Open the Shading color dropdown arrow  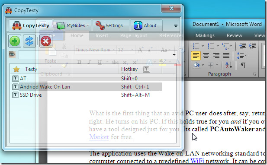[x=203, y=65]
